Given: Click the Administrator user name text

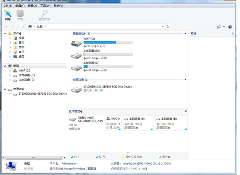Looking at the screenshot, I should point(69,164).
